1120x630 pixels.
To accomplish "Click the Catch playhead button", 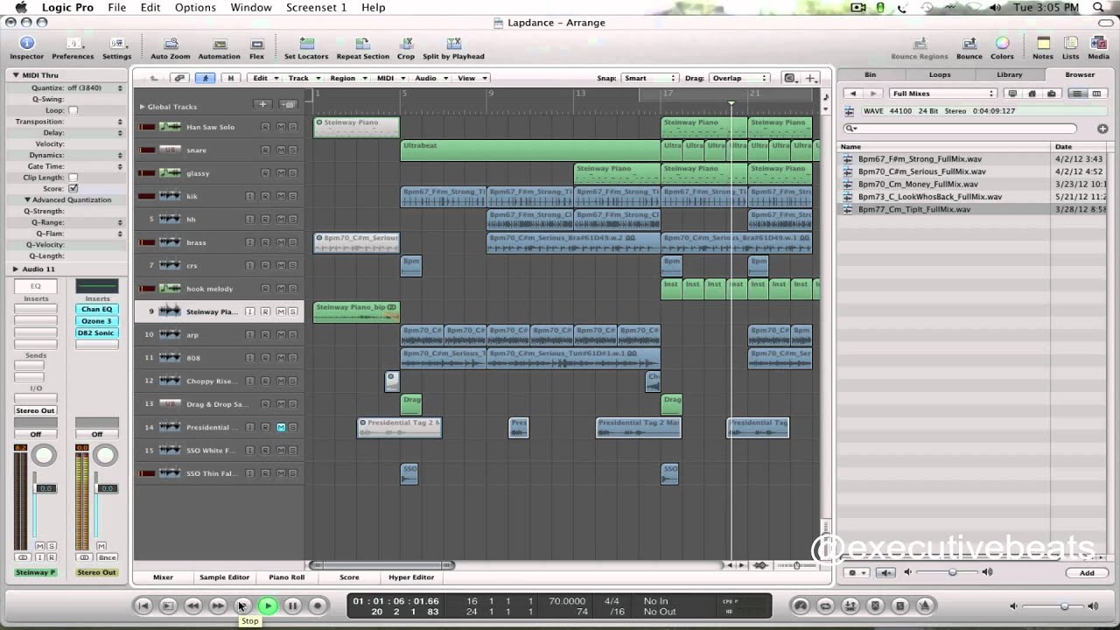I will [206, 78].
